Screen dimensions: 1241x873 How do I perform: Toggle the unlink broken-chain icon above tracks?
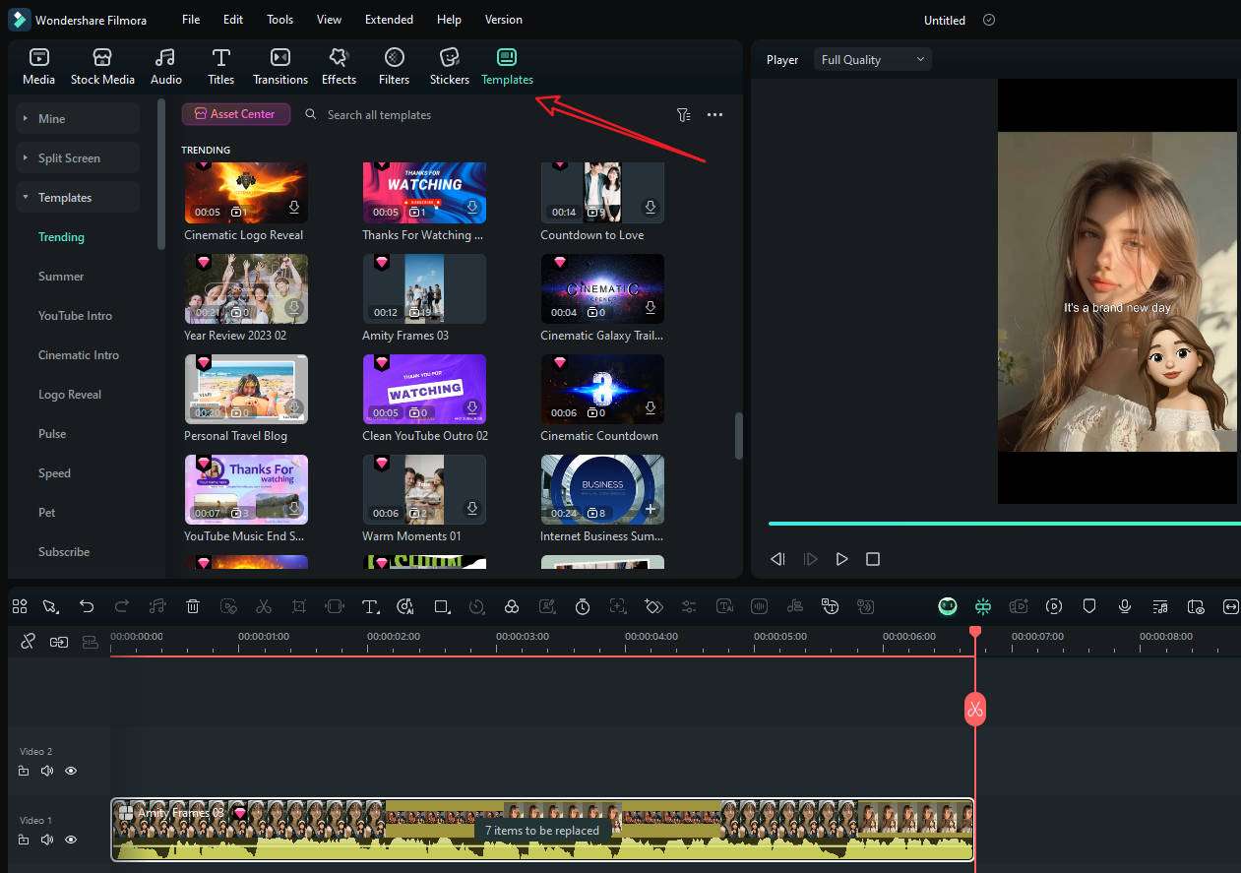coord(28,642)
